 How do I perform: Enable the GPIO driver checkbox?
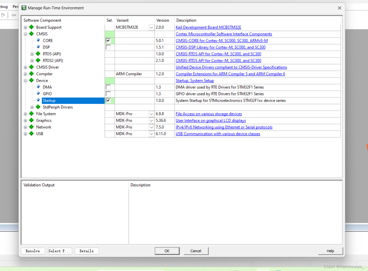click(x=108, y=94)
